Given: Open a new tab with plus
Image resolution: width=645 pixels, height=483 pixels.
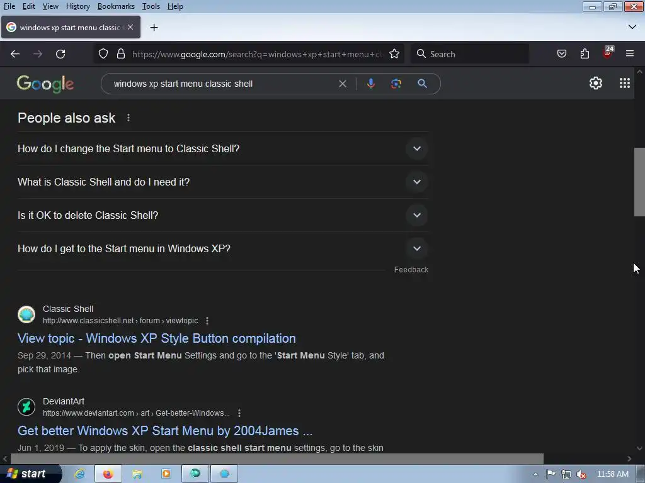Looking at the screenshot, I should pyautogui.click(x=154, y=28).
